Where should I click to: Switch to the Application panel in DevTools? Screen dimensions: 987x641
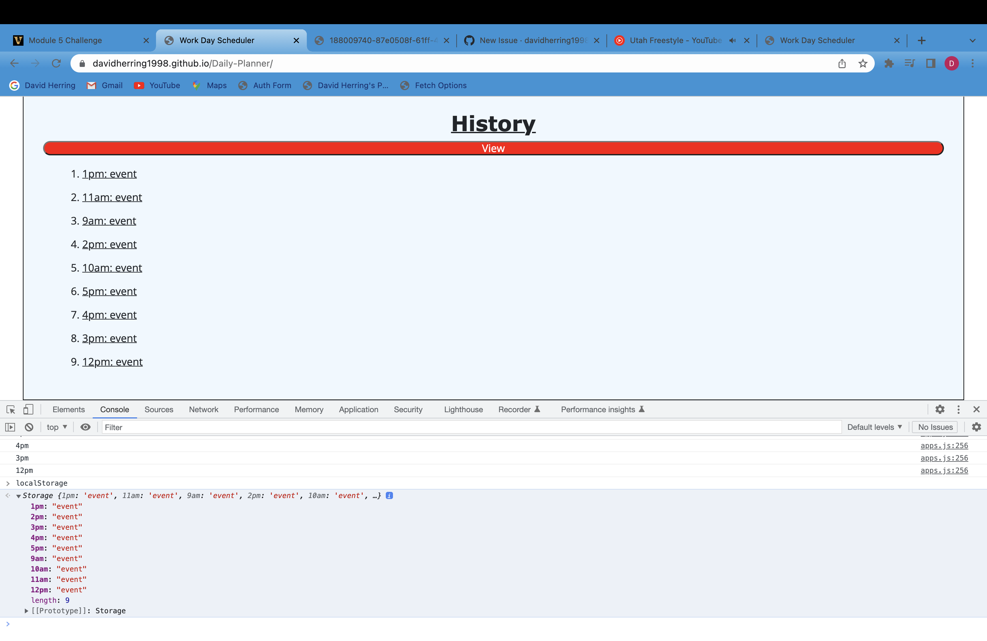point(358,409)
